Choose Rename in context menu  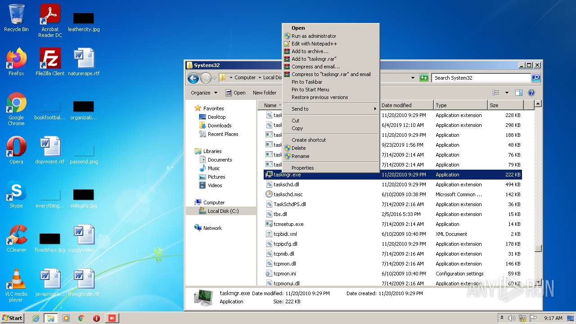(x=331, y=156)
